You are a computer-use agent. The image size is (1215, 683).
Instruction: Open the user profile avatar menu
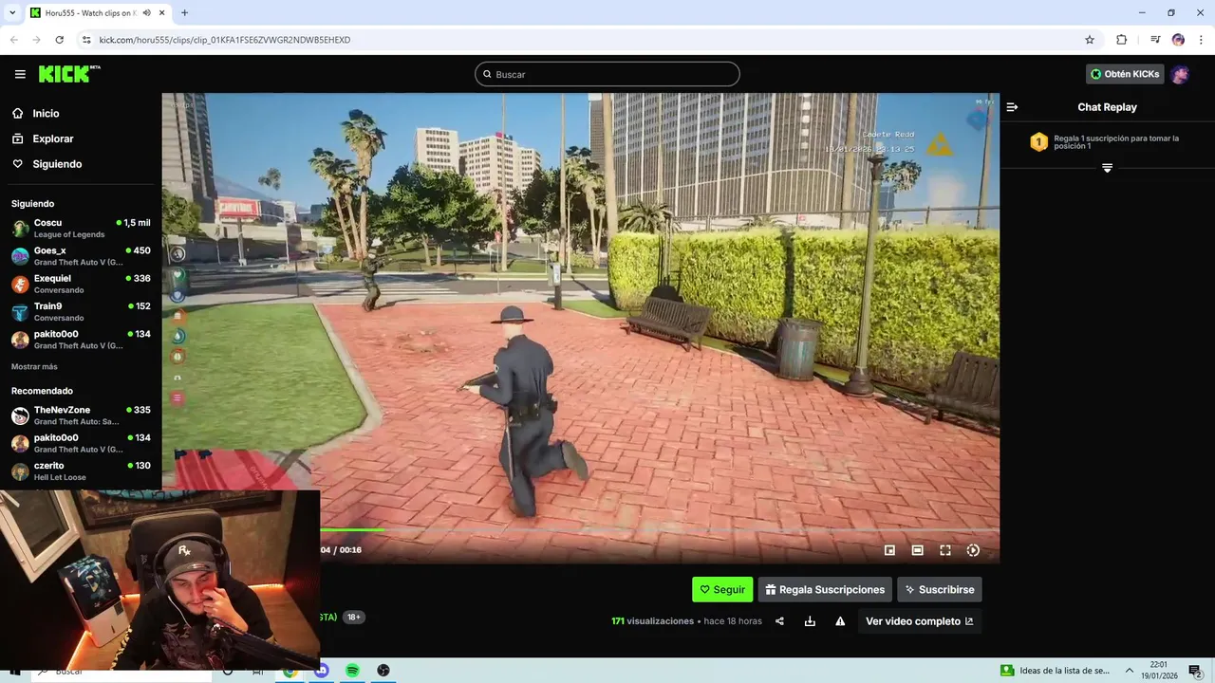click(x=1180, y=74)
